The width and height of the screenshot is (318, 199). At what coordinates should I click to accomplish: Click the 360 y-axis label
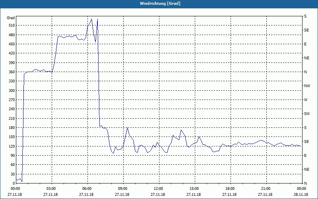click(x=12, y=72)
